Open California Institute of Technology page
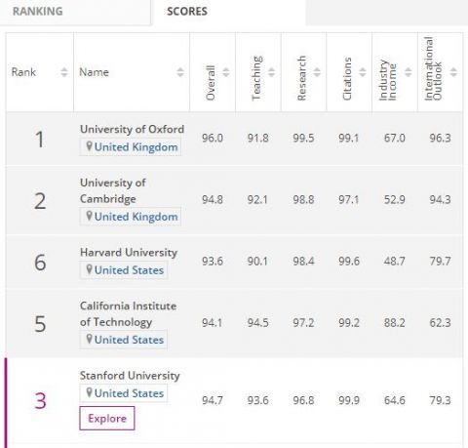The image size is (468, 448). tap(128, 314)
